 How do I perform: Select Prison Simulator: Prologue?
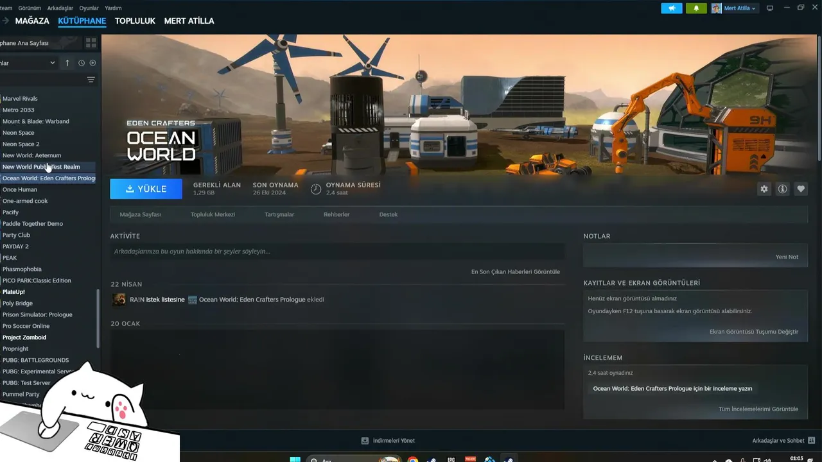pyautogui.click(x=37, y=314)
